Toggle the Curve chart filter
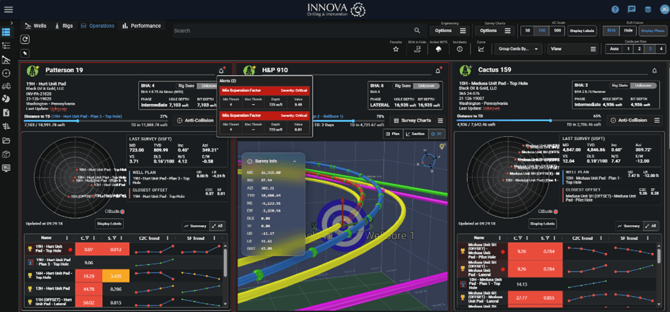This screenshot has width=670, height=312. click(481, 49)
